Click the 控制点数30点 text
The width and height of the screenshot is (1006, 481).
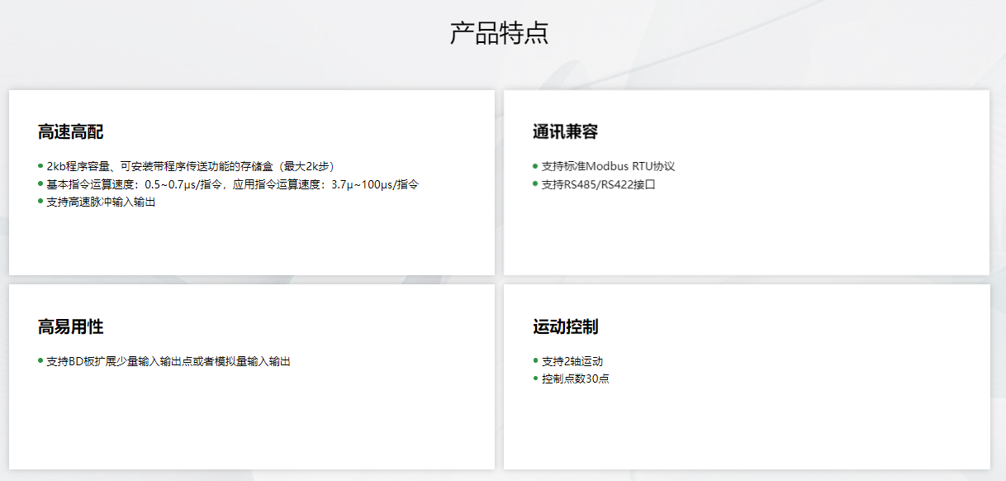576,379
